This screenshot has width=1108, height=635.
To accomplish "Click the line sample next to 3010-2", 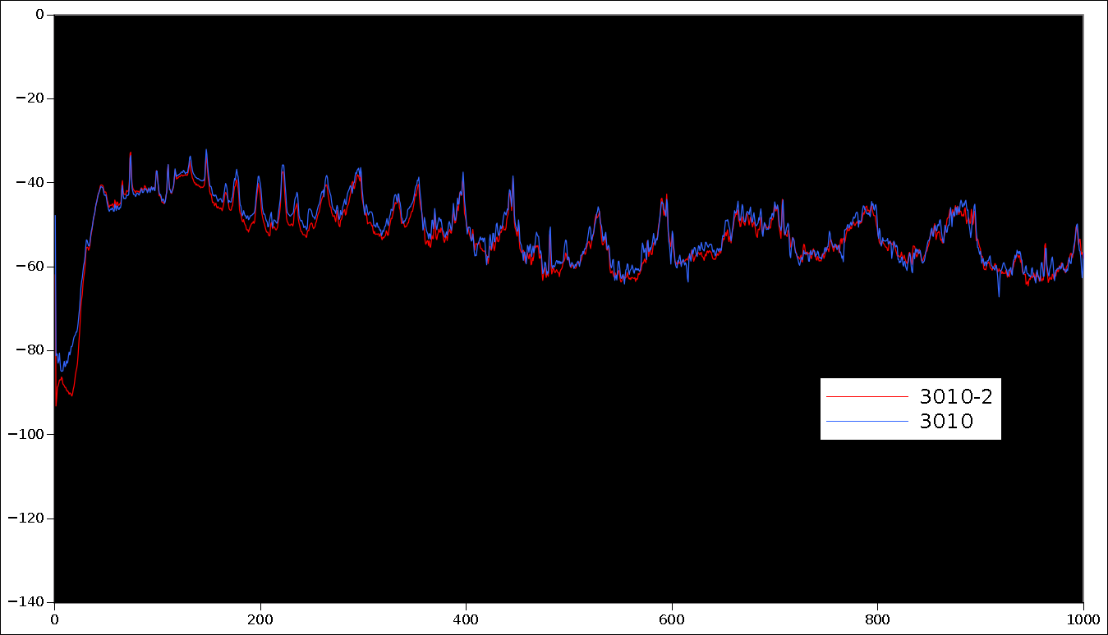I will [x=867, y=397].
